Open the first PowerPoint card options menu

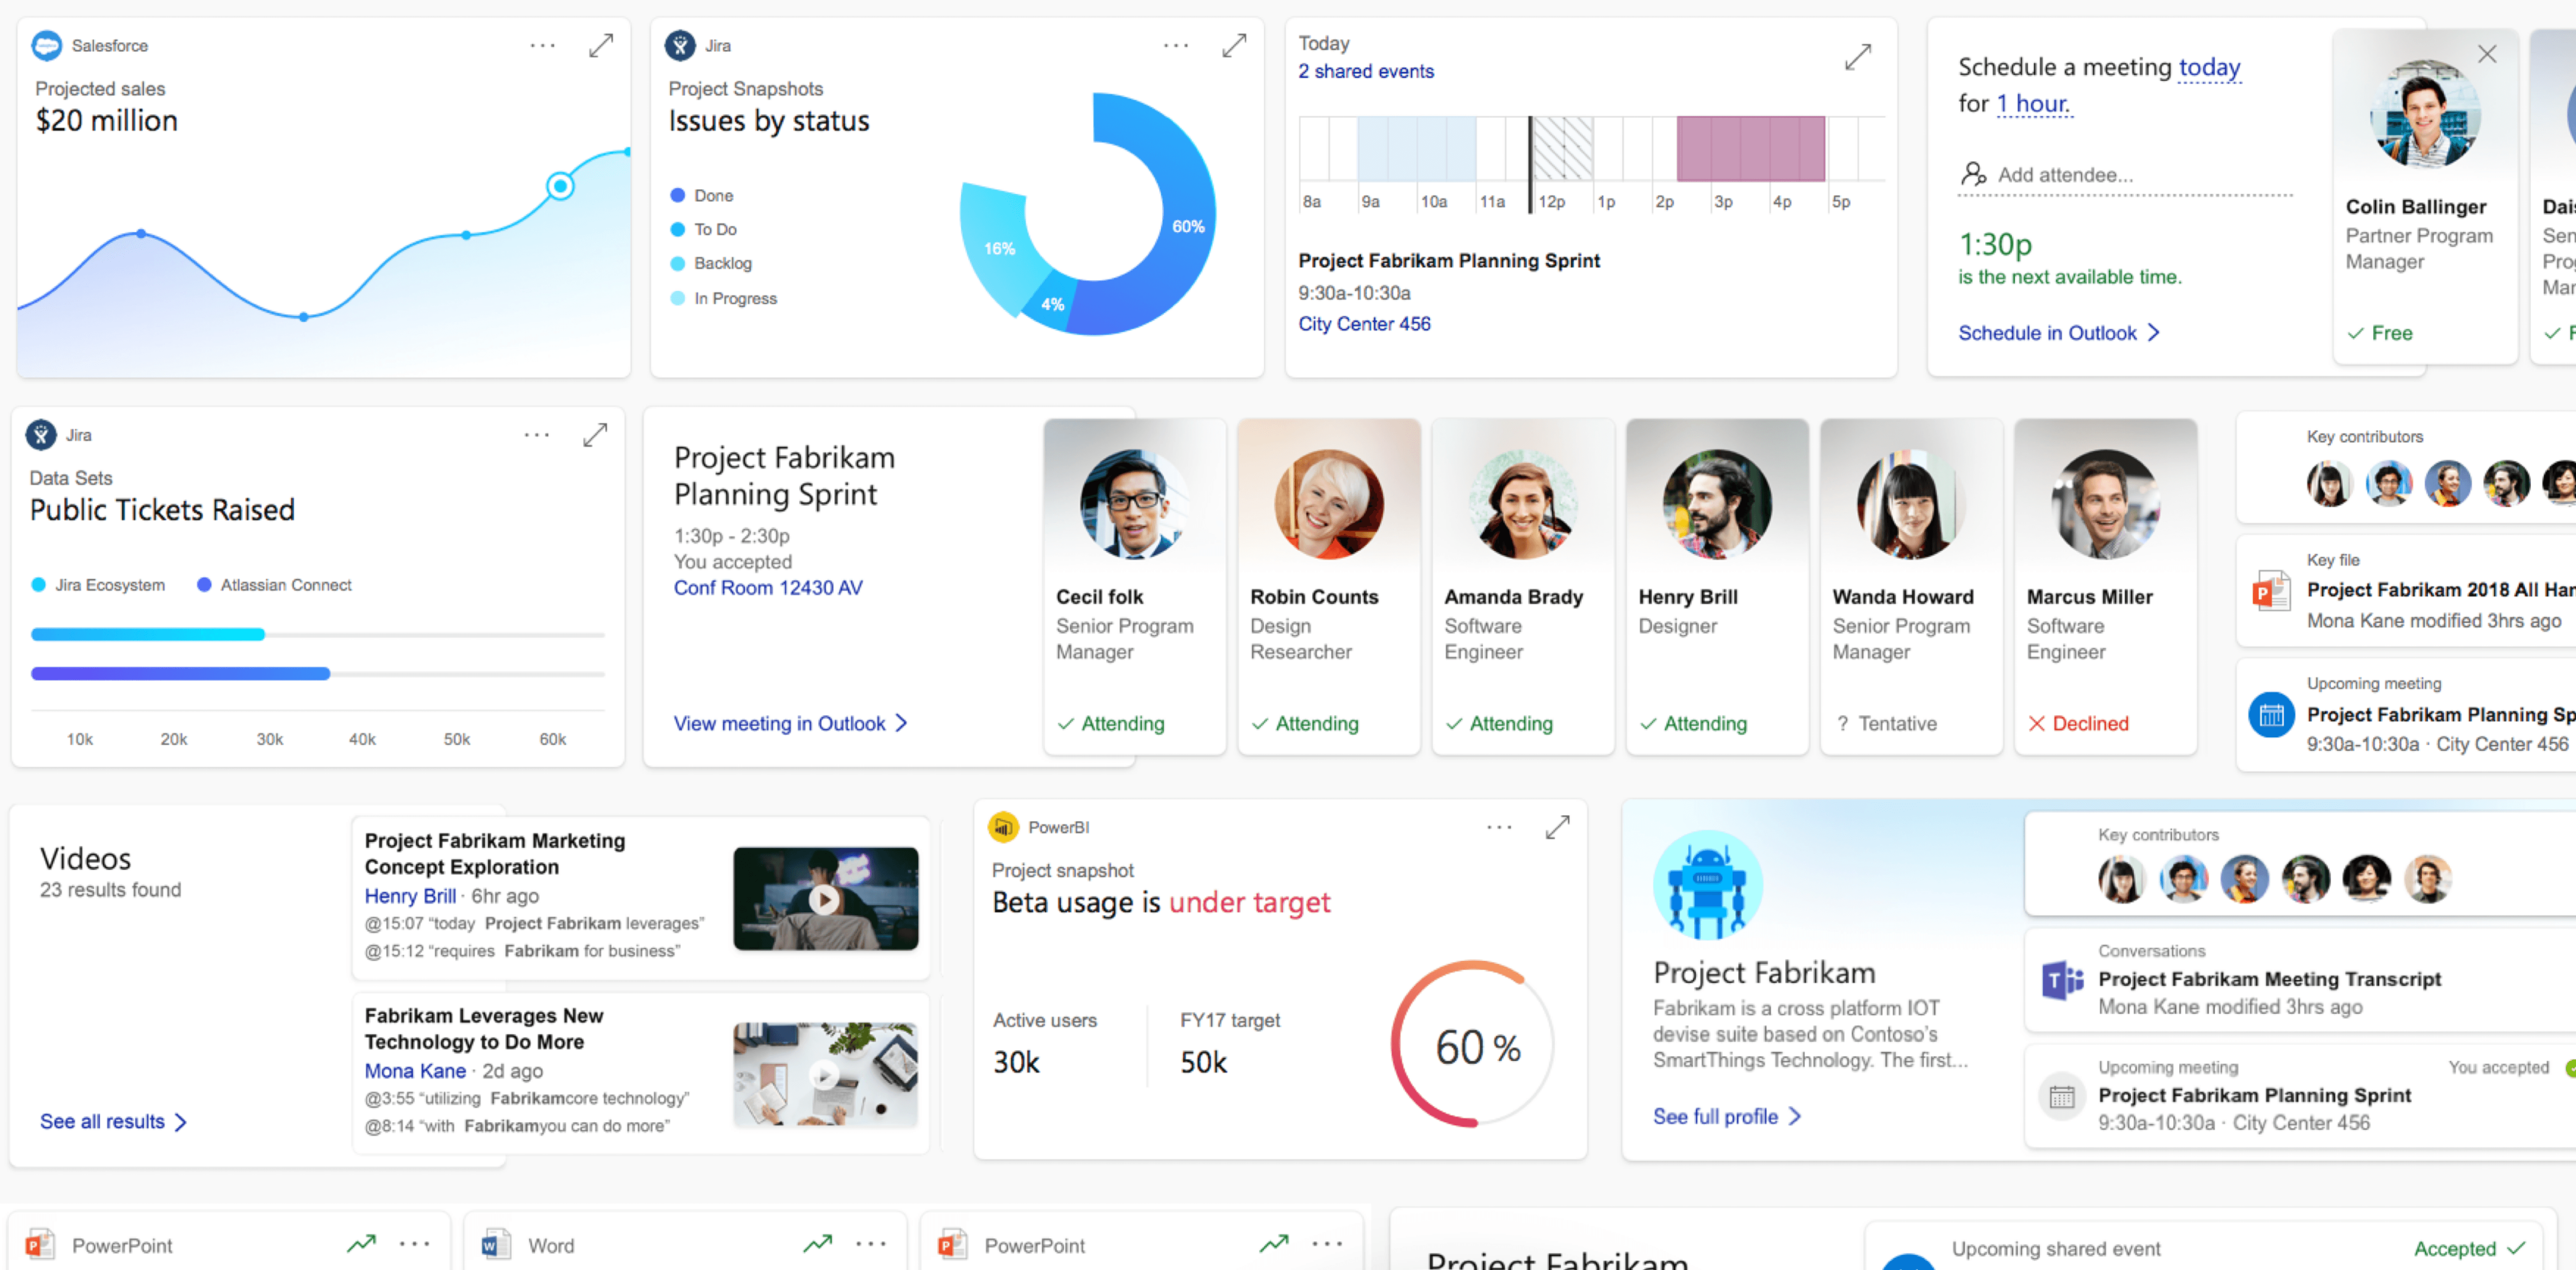click(x=414, y=1244)
